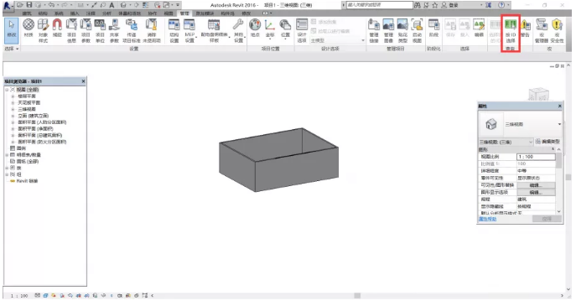This screenshot has height=306, width=576.
Task: Open Location (地点) globe tool
Action: pos(255,29)
